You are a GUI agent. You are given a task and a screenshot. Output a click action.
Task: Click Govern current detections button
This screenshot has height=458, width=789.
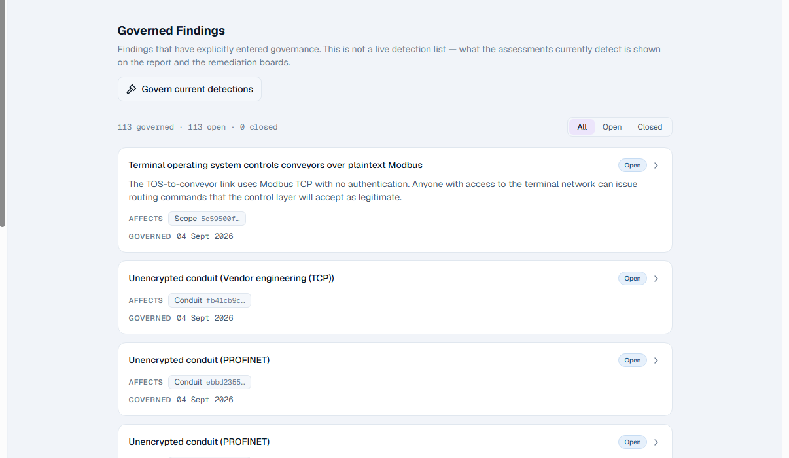pyautogui.click(x=190, y=89)
